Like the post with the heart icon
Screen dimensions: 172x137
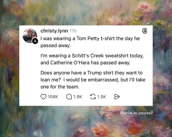click(x=44, y=97)
